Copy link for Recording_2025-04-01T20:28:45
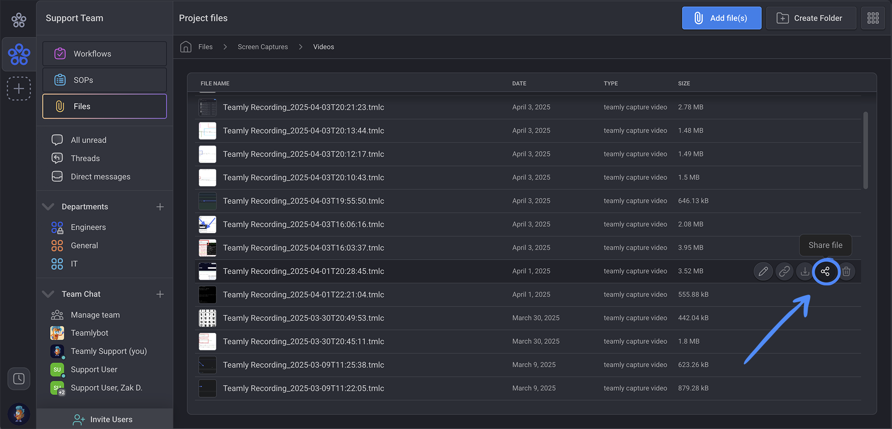This screenshot has height=429, width=892. [784, 271]
